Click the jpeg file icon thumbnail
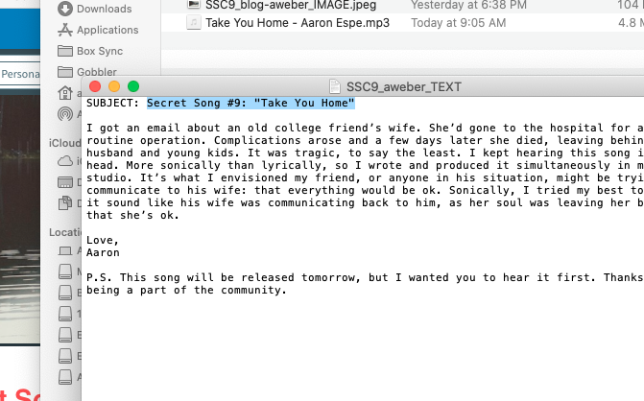Viewport: 644px width, 401px height. pos(194,5)
